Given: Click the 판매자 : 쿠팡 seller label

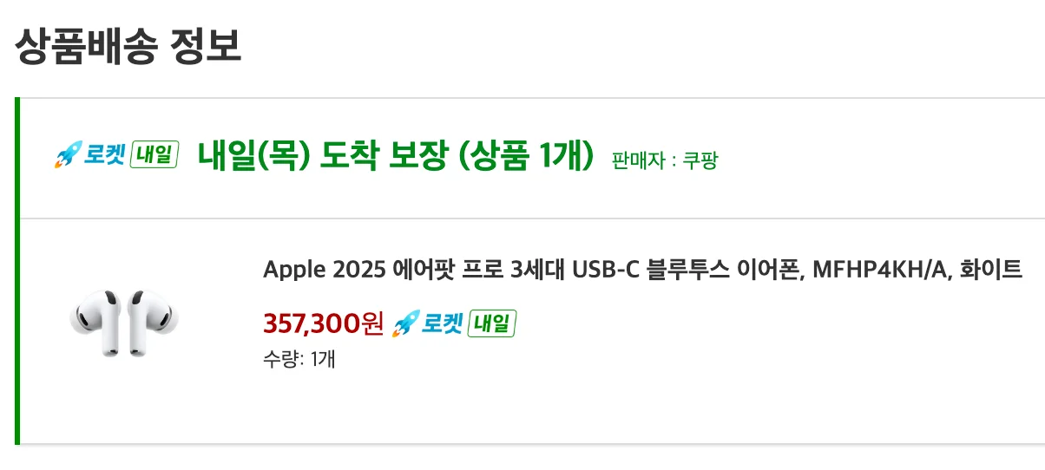Looking at the screenshot, I should pos(665,161).
